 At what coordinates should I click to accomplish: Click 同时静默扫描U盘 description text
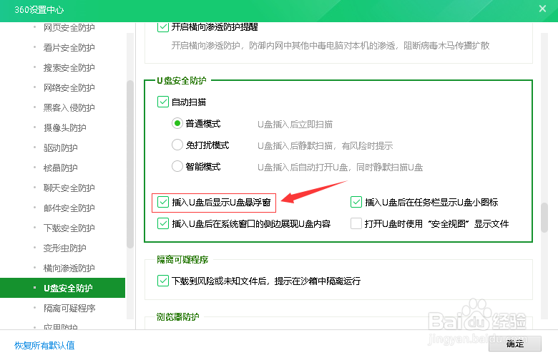click(x=390, y=167)
